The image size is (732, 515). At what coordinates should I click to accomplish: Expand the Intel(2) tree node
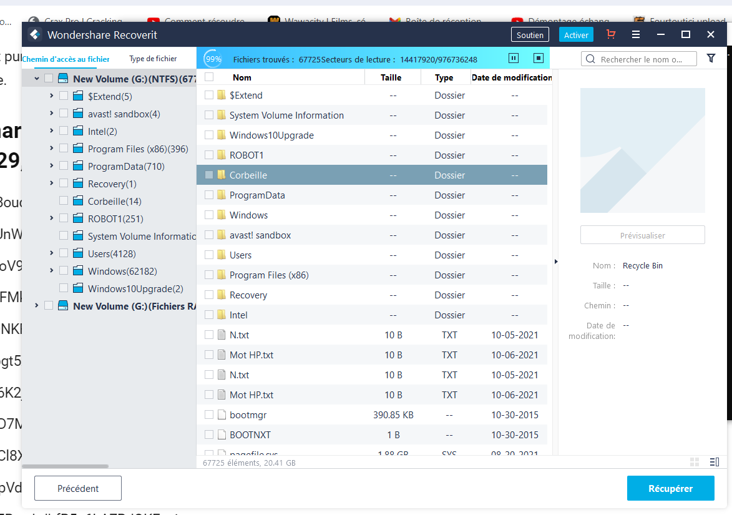coord(51,130)
